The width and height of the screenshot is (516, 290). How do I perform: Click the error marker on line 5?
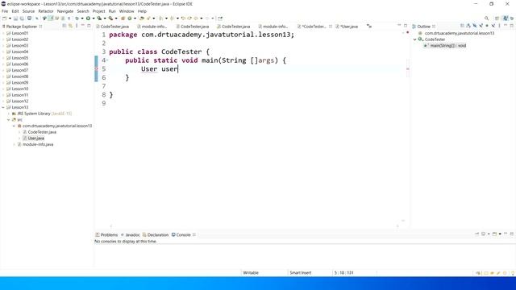point(97,68)
